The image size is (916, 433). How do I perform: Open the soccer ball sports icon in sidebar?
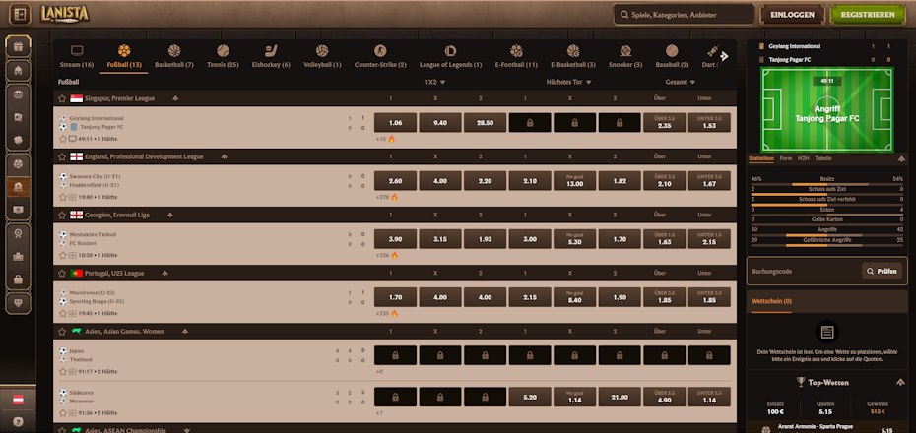click(18, 165)
